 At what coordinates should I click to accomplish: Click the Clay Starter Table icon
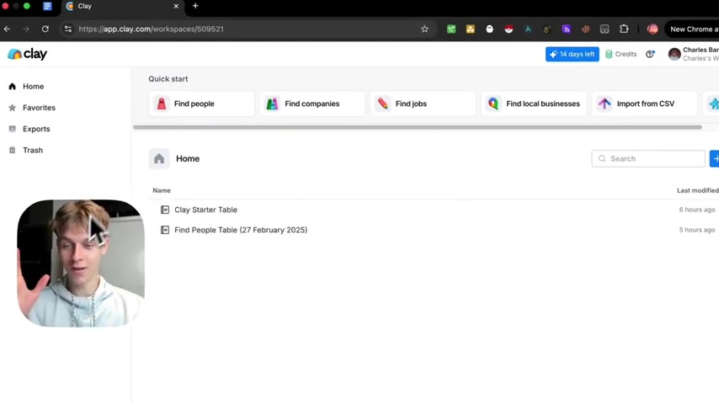165,210
